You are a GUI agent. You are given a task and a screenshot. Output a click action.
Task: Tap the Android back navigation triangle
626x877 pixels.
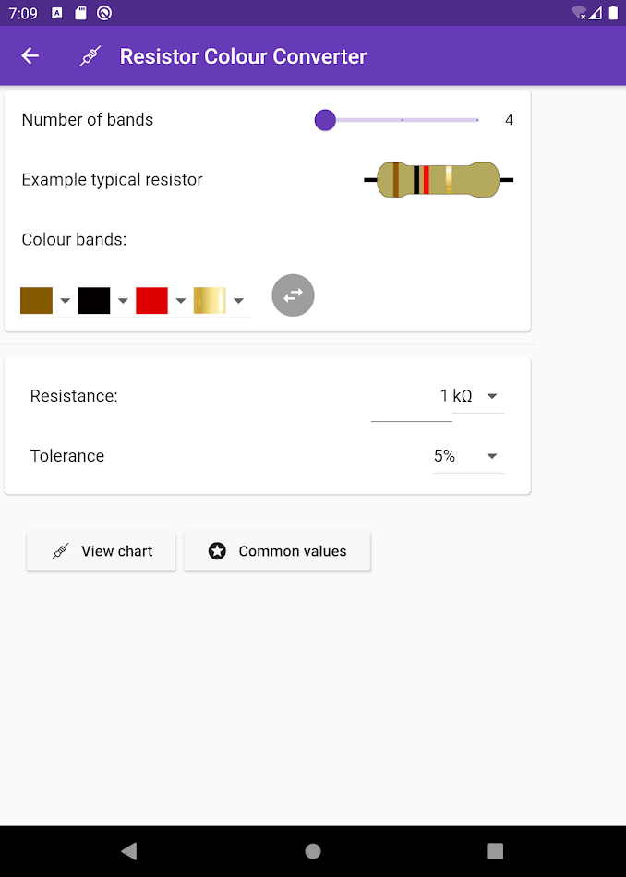coord(129,851)
